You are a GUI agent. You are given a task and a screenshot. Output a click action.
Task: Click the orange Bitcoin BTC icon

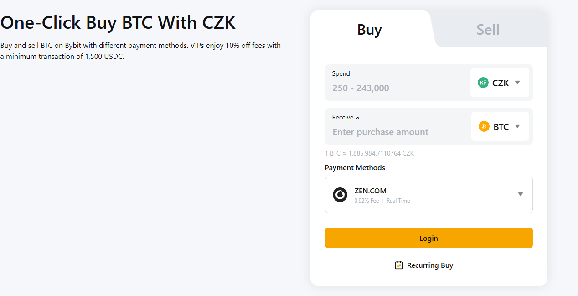point(484,126)
